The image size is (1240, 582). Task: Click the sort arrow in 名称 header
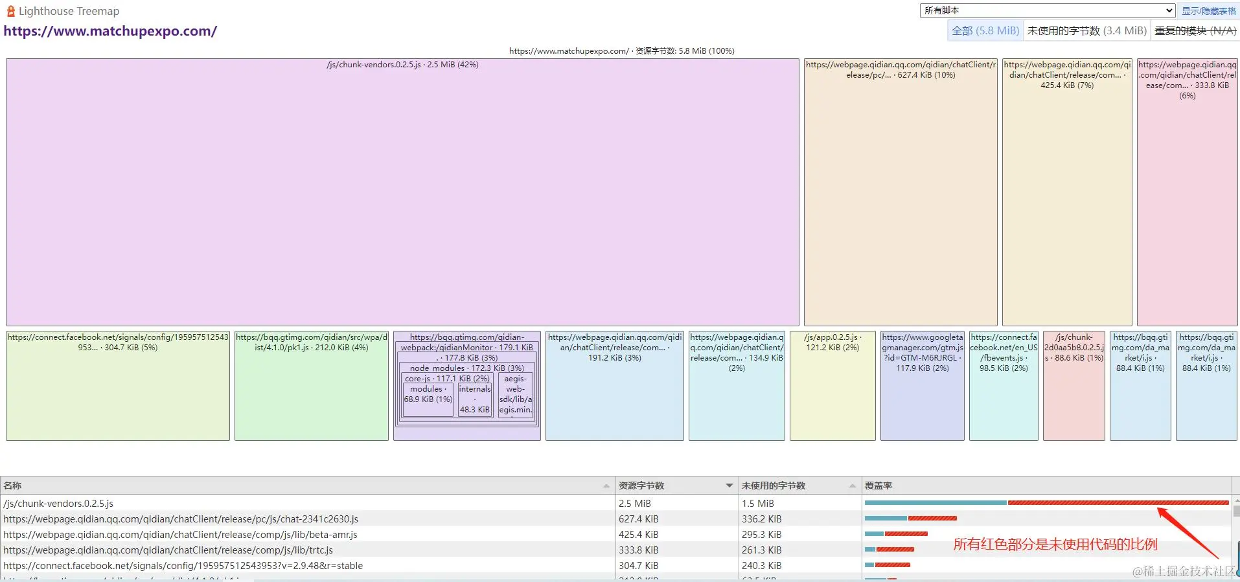(x=606, y=486)
